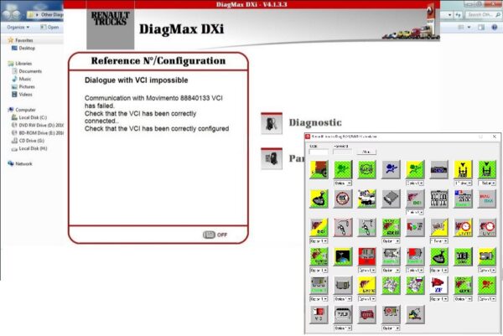Image resolution: width=503 pixels, height=336 pixels.
Task: Switch the OFF power toggle in the dialog
Action: pyautogui.click(x=209, y=235)
